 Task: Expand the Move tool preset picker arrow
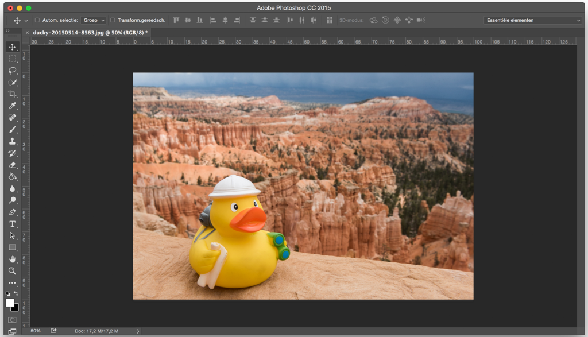tap(26, 21)
